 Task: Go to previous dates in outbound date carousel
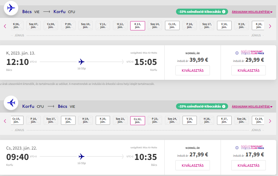[5, 26]
